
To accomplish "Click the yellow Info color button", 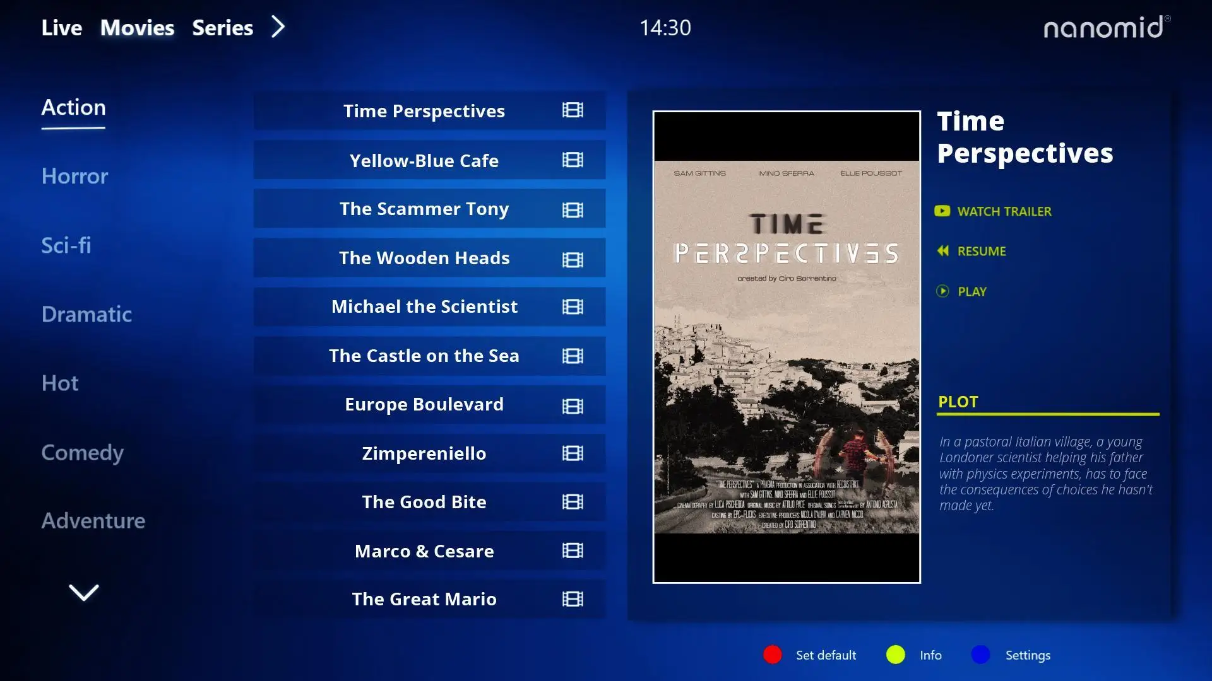I will (896, 655).
